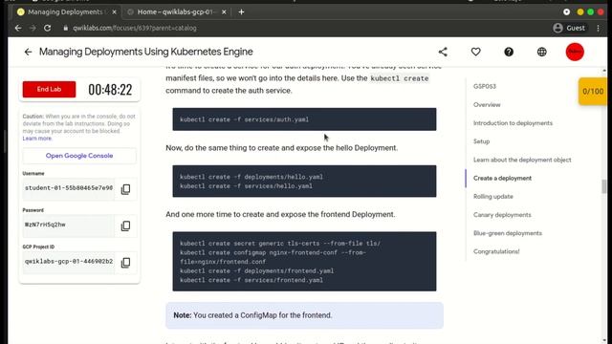This screenshot has width=612, height=344.
Task: Click the Open Google Console button
Action: (79, 156)
